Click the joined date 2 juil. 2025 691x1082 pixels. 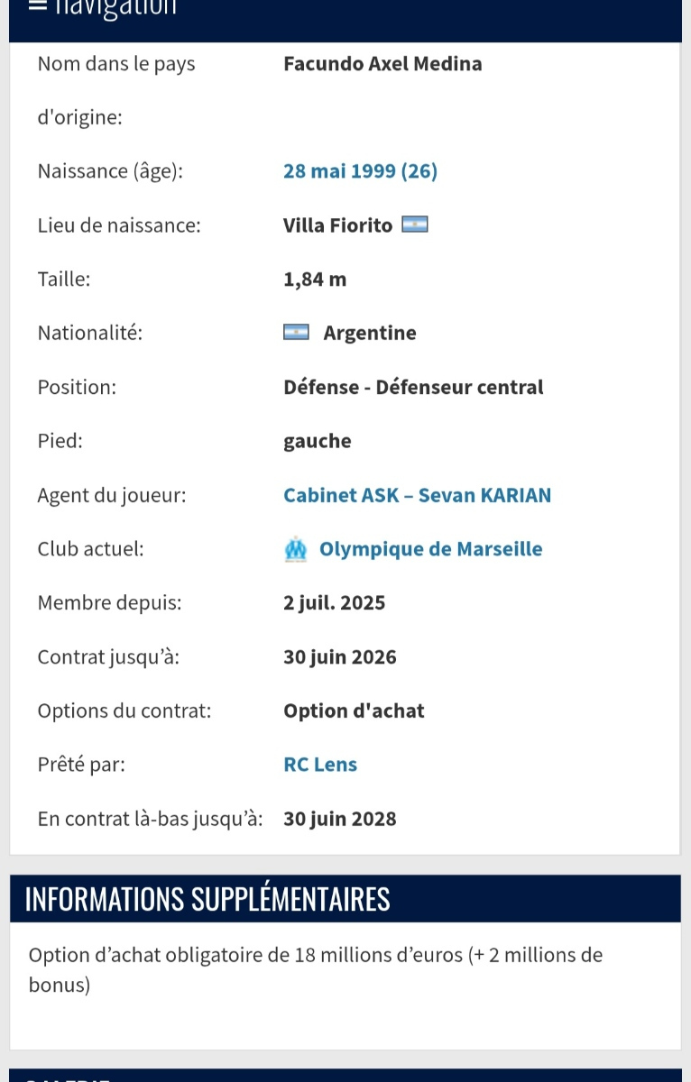(x=334, y=603)
